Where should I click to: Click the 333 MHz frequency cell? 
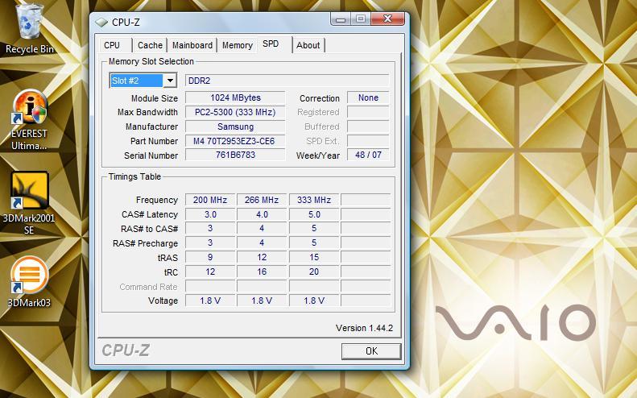tap(314, 200)
